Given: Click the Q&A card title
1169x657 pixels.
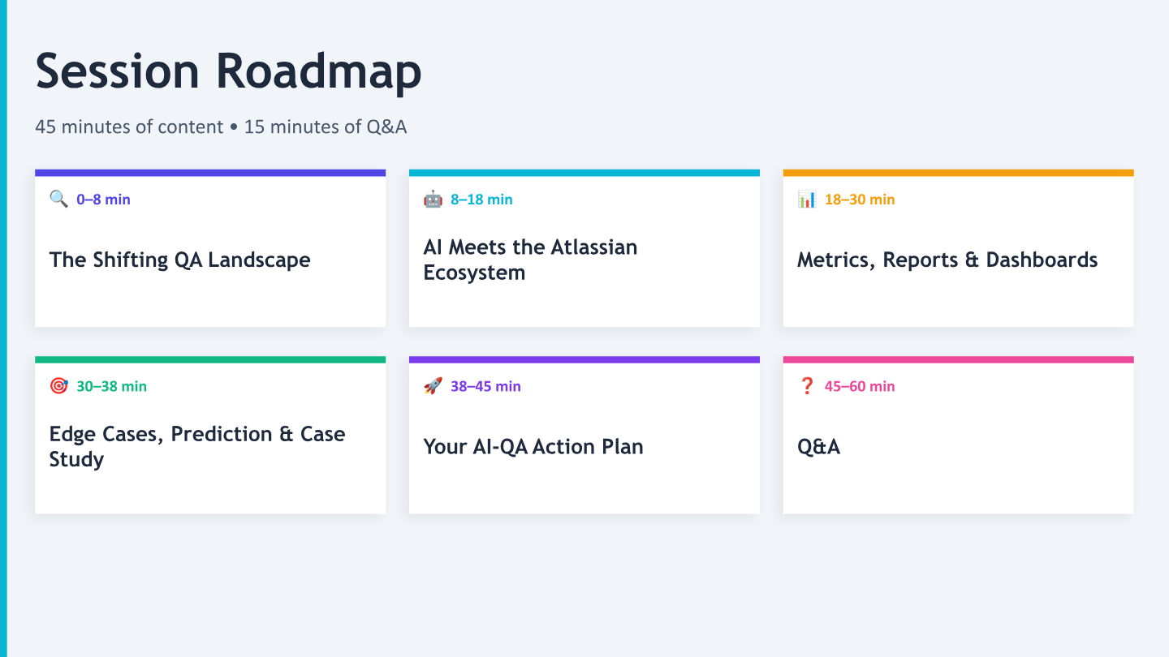Looking at the screenshot, I should [x=818, y=447].
